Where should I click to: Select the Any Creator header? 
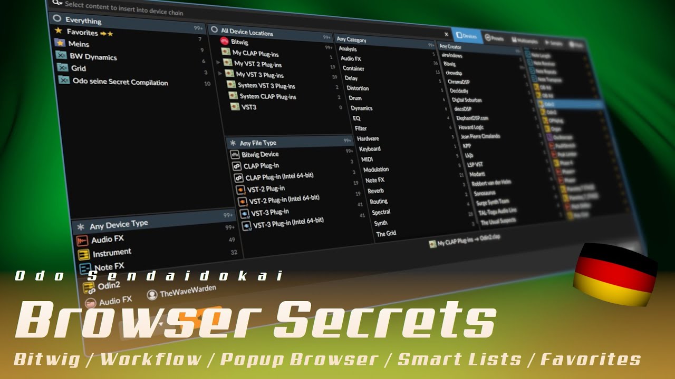pos(480,48)
